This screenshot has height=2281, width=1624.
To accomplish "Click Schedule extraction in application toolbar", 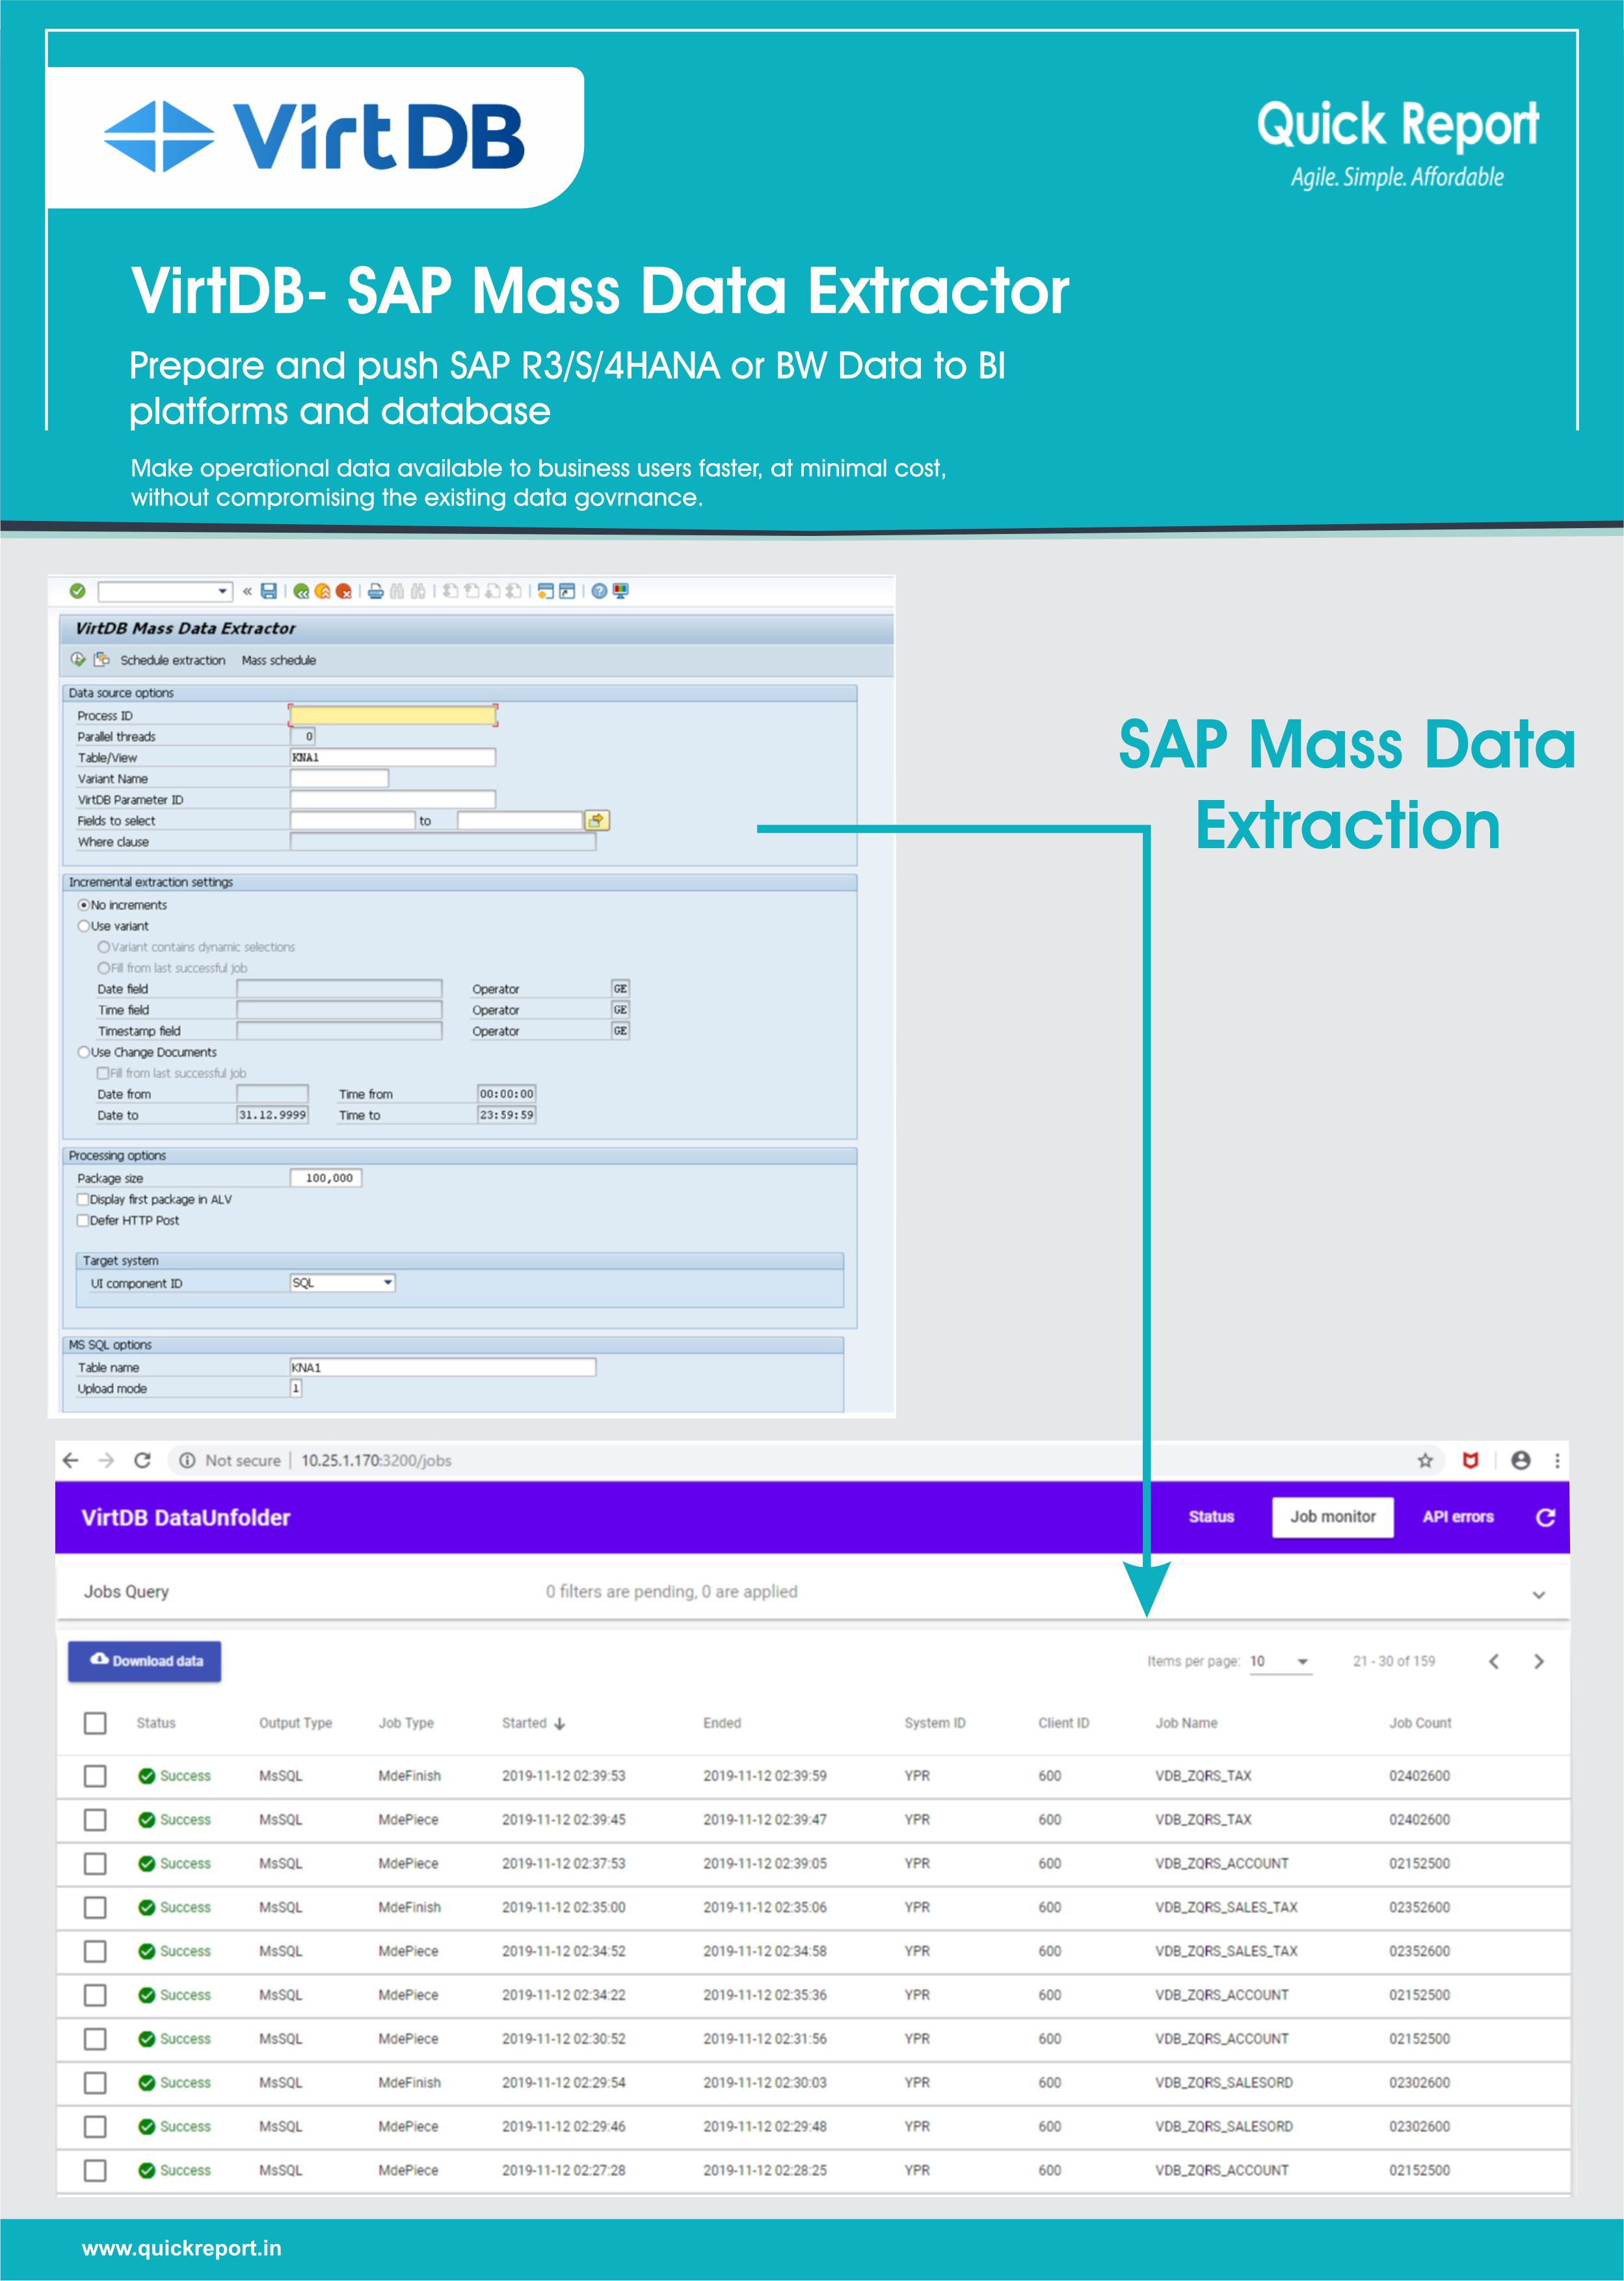I will coord(173,660).
